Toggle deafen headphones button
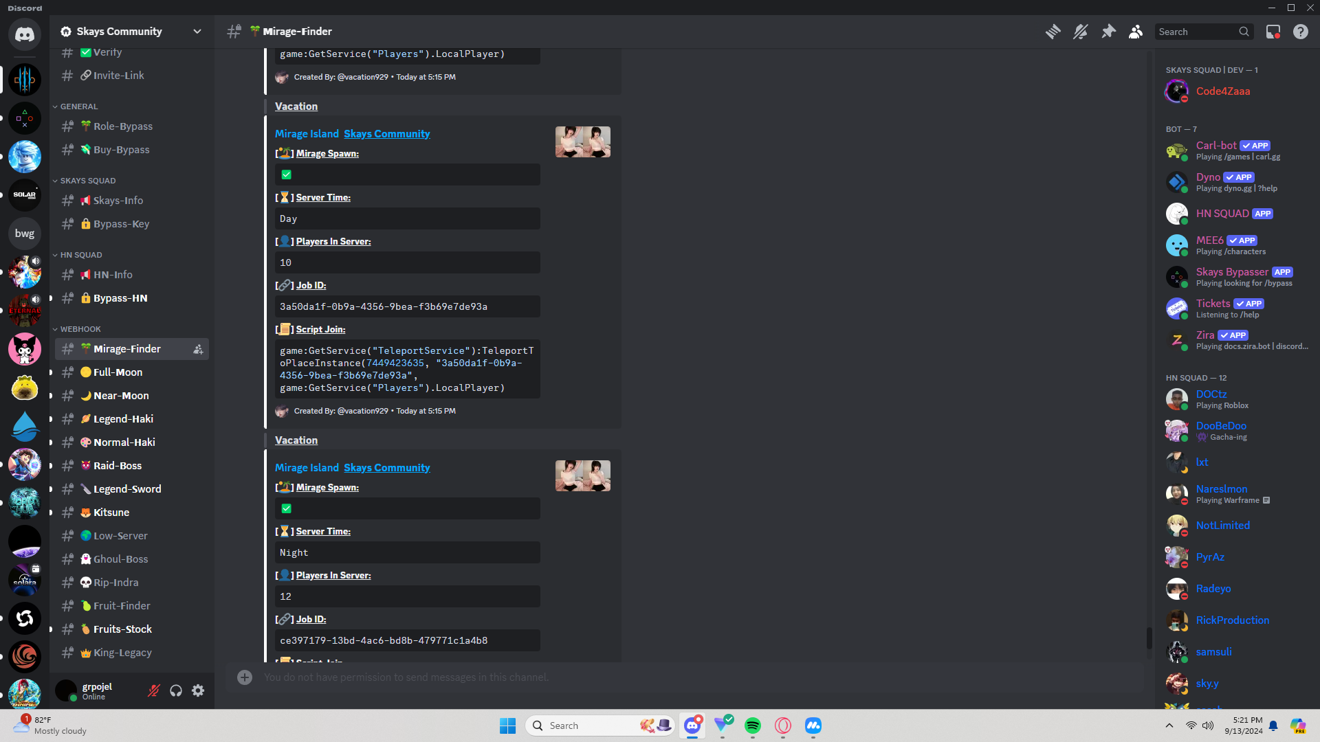Viewport: 1320px width, 742px height. 176,690
